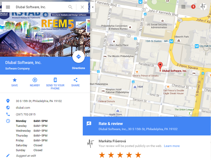211x160 pixels.
Task: Click the Markéta Fišerová reviewer avatar
Action: tap(91, 143)
